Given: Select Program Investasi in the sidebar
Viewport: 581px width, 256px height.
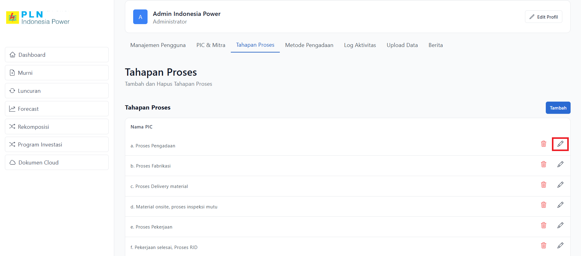Looking at the screenshot, I should (57, 144).
